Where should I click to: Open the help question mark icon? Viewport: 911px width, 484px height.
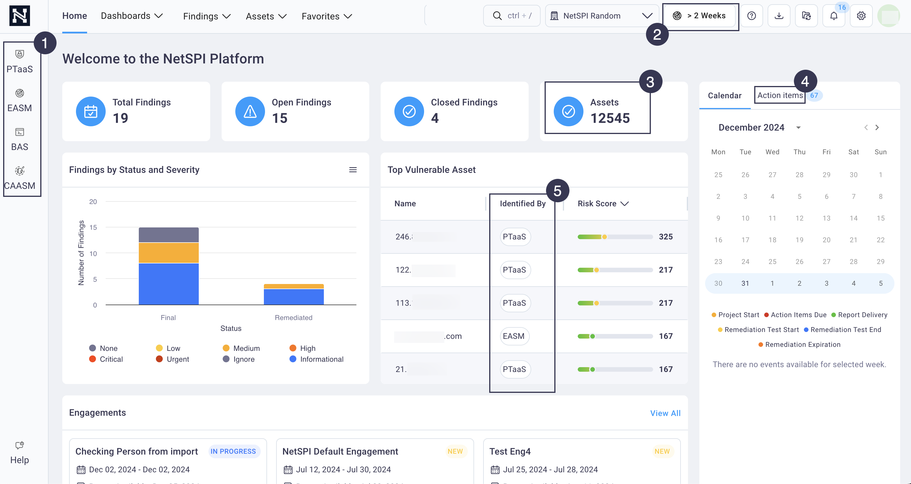[x=752, y=15]
